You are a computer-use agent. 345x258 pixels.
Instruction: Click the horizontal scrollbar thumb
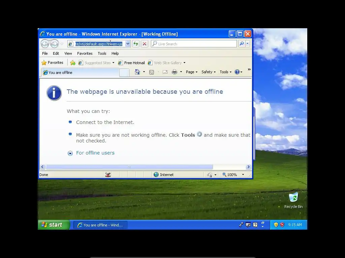129,167
